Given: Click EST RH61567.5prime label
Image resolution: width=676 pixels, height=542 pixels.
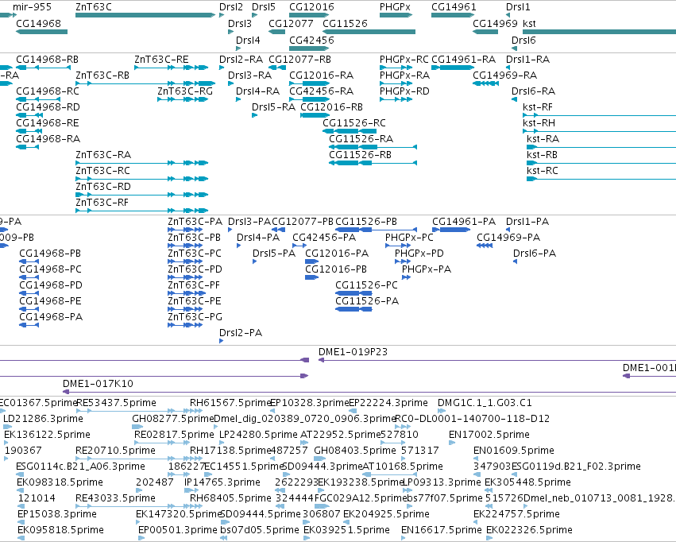Looking at the screenshot, I should pos(230,403).
